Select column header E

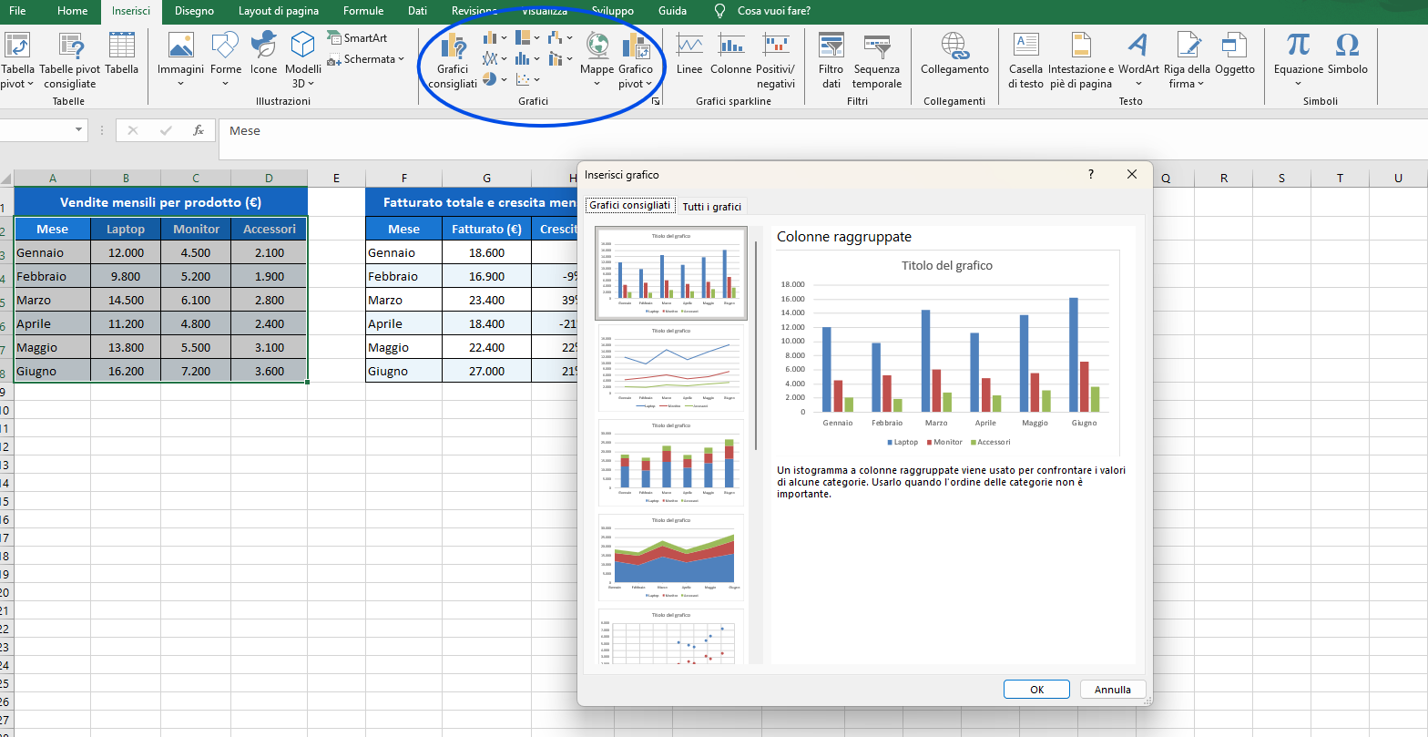[x=336, y=178]
